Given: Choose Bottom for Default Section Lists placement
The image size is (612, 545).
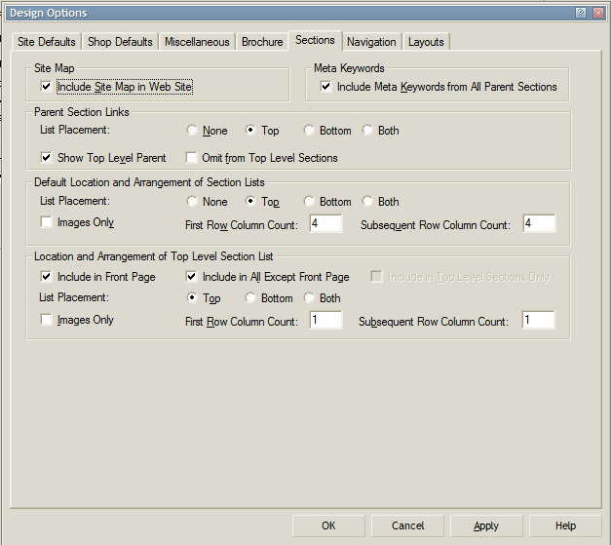Looking at the screenshot, I should pos(310,202).
